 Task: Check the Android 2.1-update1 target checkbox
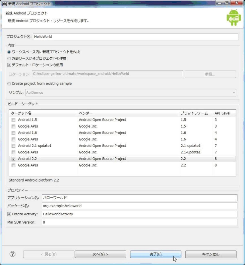pyautogui.click(x=13, y=146)
